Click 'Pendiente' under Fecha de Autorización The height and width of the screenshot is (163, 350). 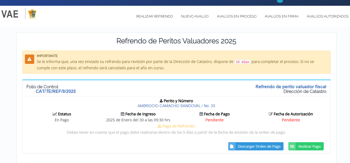291,120
